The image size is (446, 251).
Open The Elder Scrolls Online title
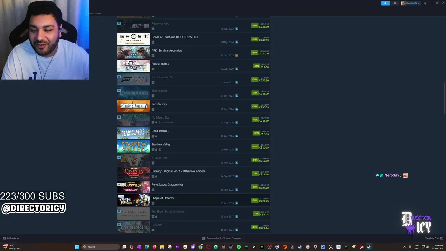click(x=168, y=211)
